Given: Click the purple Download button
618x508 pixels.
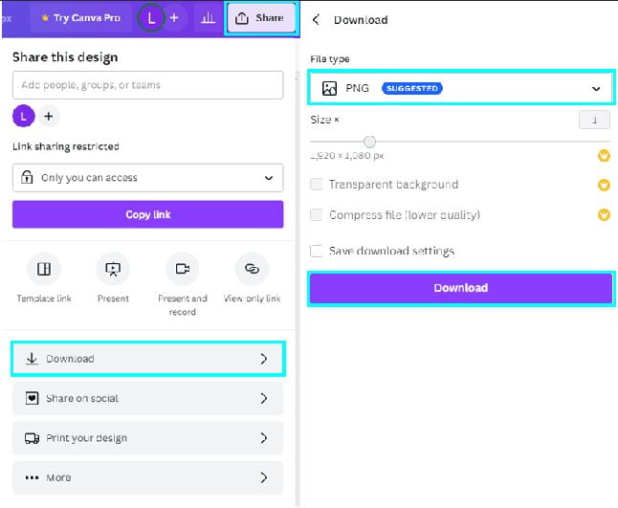Looking at the screenshot, I should tap(461, 288).
